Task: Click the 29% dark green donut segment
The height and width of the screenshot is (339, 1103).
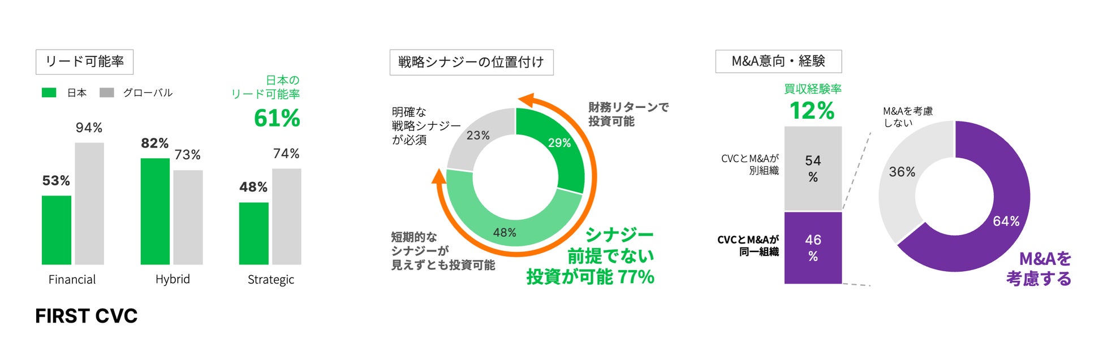Action: pos(557,148)
